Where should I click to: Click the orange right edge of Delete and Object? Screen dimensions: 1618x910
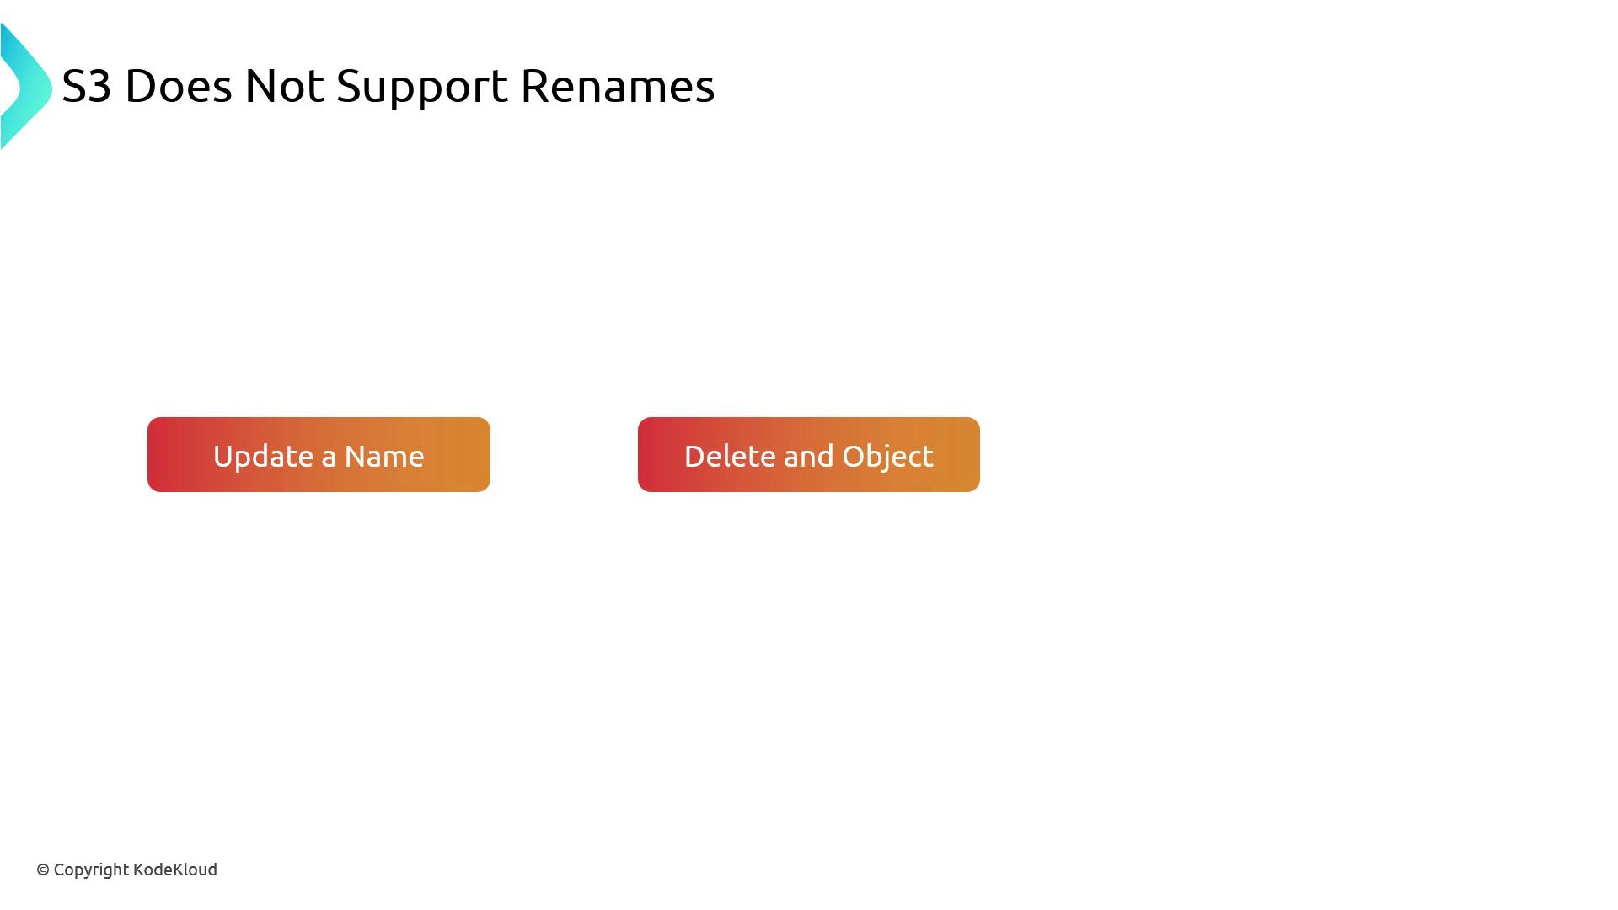click(969, 455)
